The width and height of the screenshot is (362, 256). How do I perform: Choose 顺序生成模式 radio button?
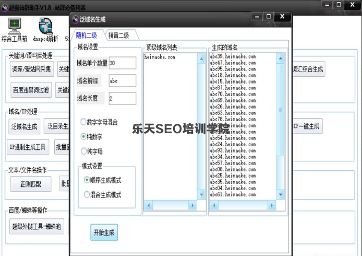87,180
